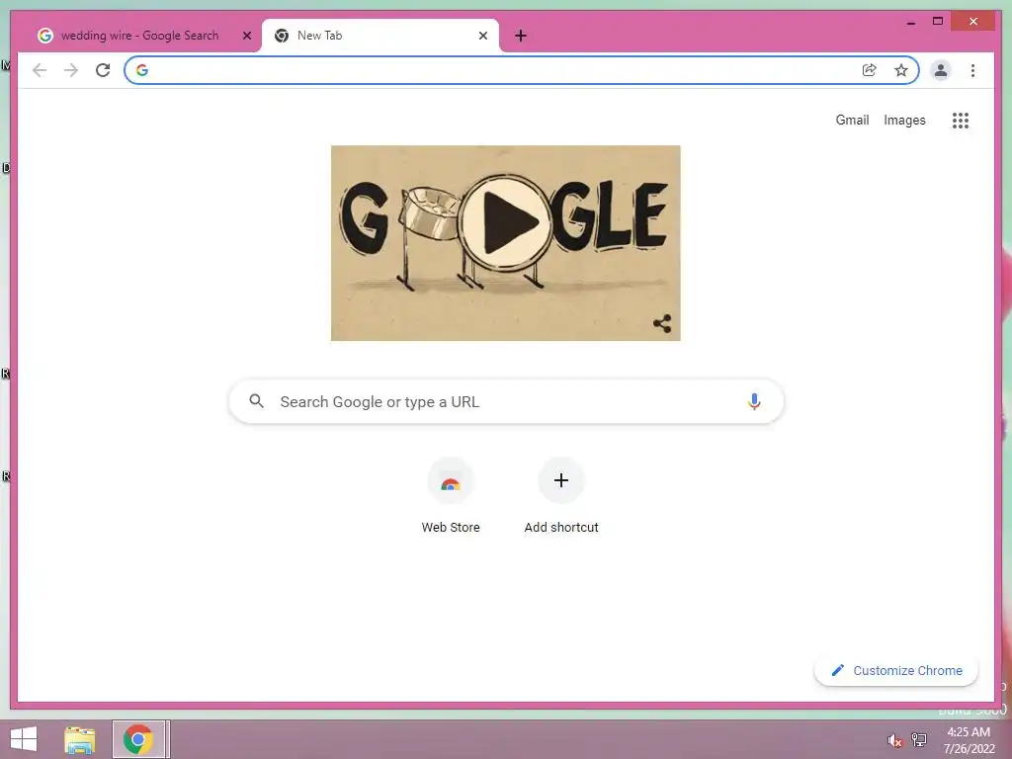Click Customize Chrome button
This screenshot has height=759, width=1012.
pos(896,671)
